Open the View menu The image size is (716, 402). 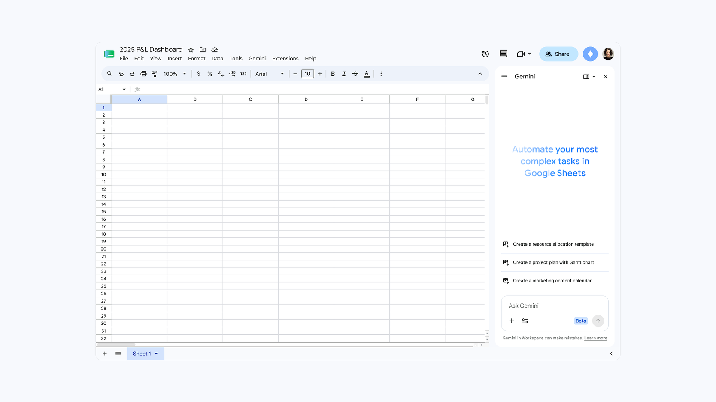click(156, 59)
